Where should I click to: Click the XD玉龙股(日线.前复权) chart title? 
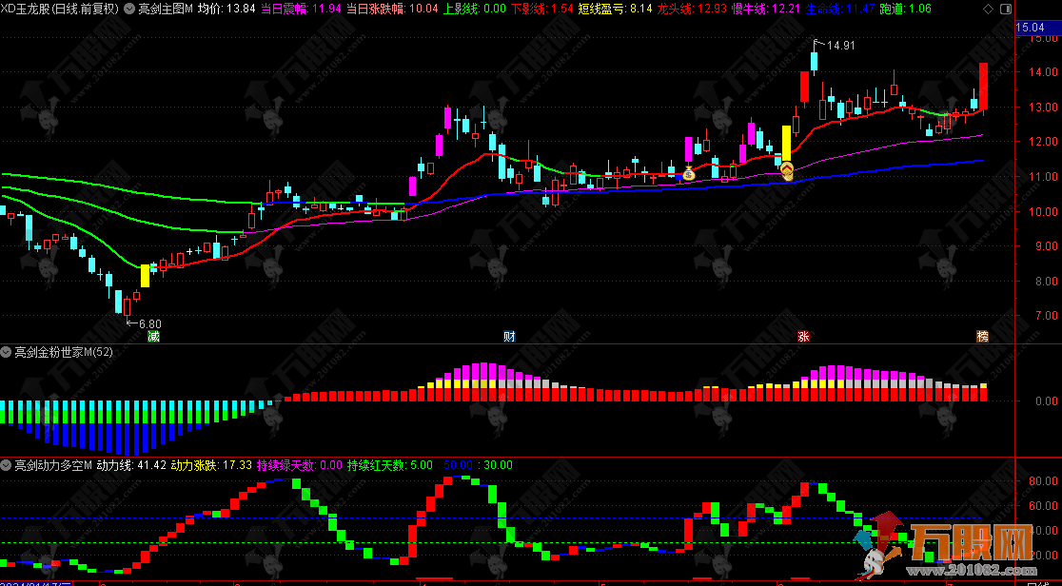[60, 9]
